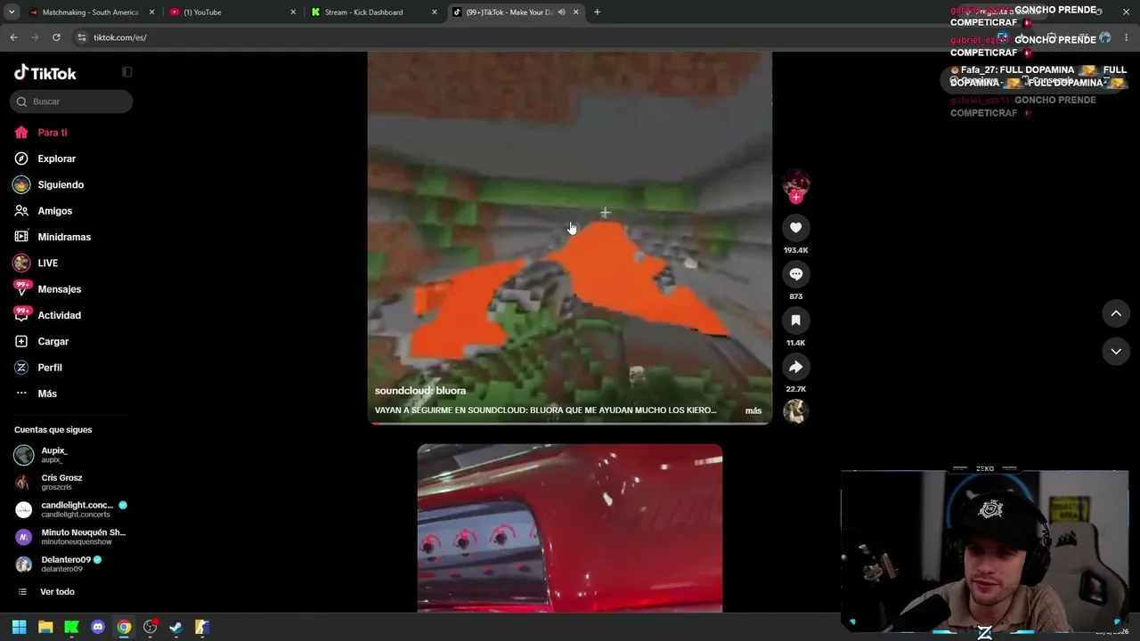Click the TikTok logo
This screenshot has width=1140, height=641.
click(45, 73)
